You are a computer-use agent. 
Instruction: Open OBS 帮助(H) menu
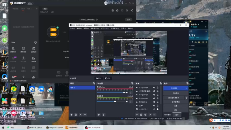tap(130, 28)
